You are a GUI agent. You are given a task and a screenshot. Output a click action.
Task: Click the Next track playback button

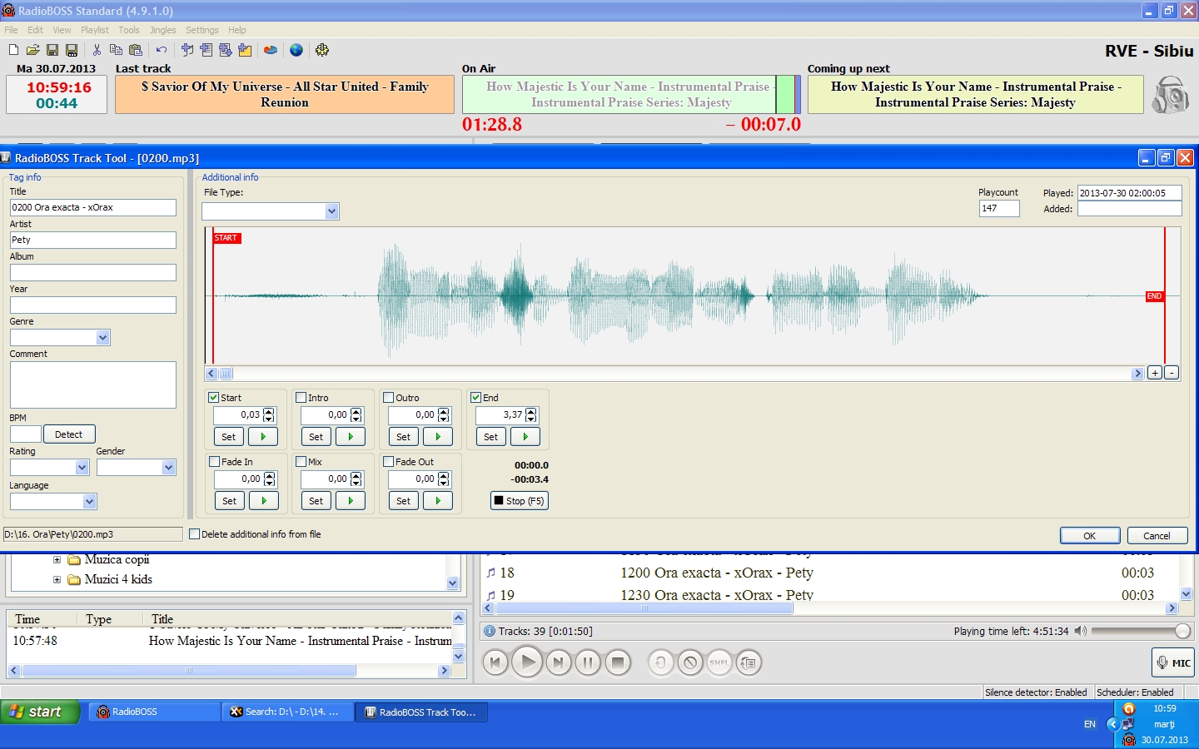coord(558,662)
